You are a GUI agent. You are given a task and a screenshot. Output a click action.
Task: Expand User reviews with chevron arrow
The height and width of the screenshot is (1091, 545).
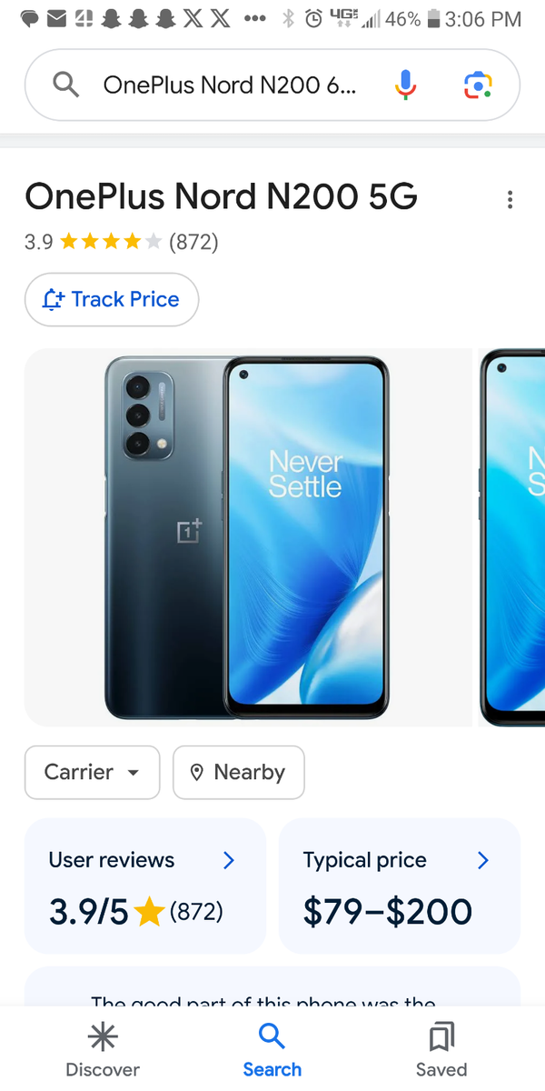pos(229,860)
